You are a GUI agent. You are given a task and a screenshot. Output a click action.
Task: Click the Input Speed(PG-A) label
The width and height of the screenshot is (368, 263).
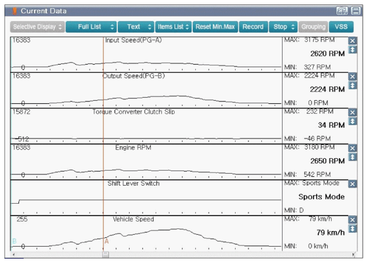133,40
